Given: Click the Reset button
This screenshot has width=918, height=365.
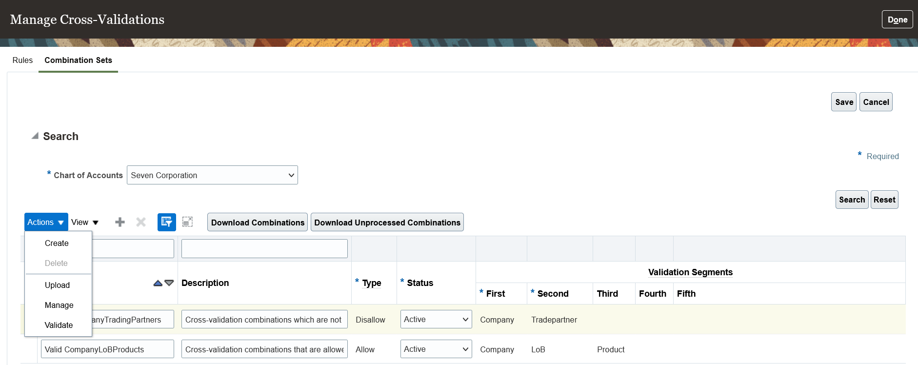Looking at the screenshot, I should pyautogui.click(x=884, y=200).
